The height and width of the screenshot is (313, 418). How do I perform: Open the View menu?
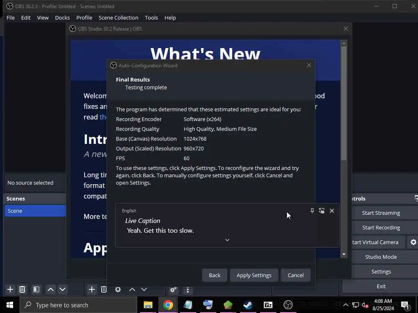pyautogui.click(x=42, y=18)
